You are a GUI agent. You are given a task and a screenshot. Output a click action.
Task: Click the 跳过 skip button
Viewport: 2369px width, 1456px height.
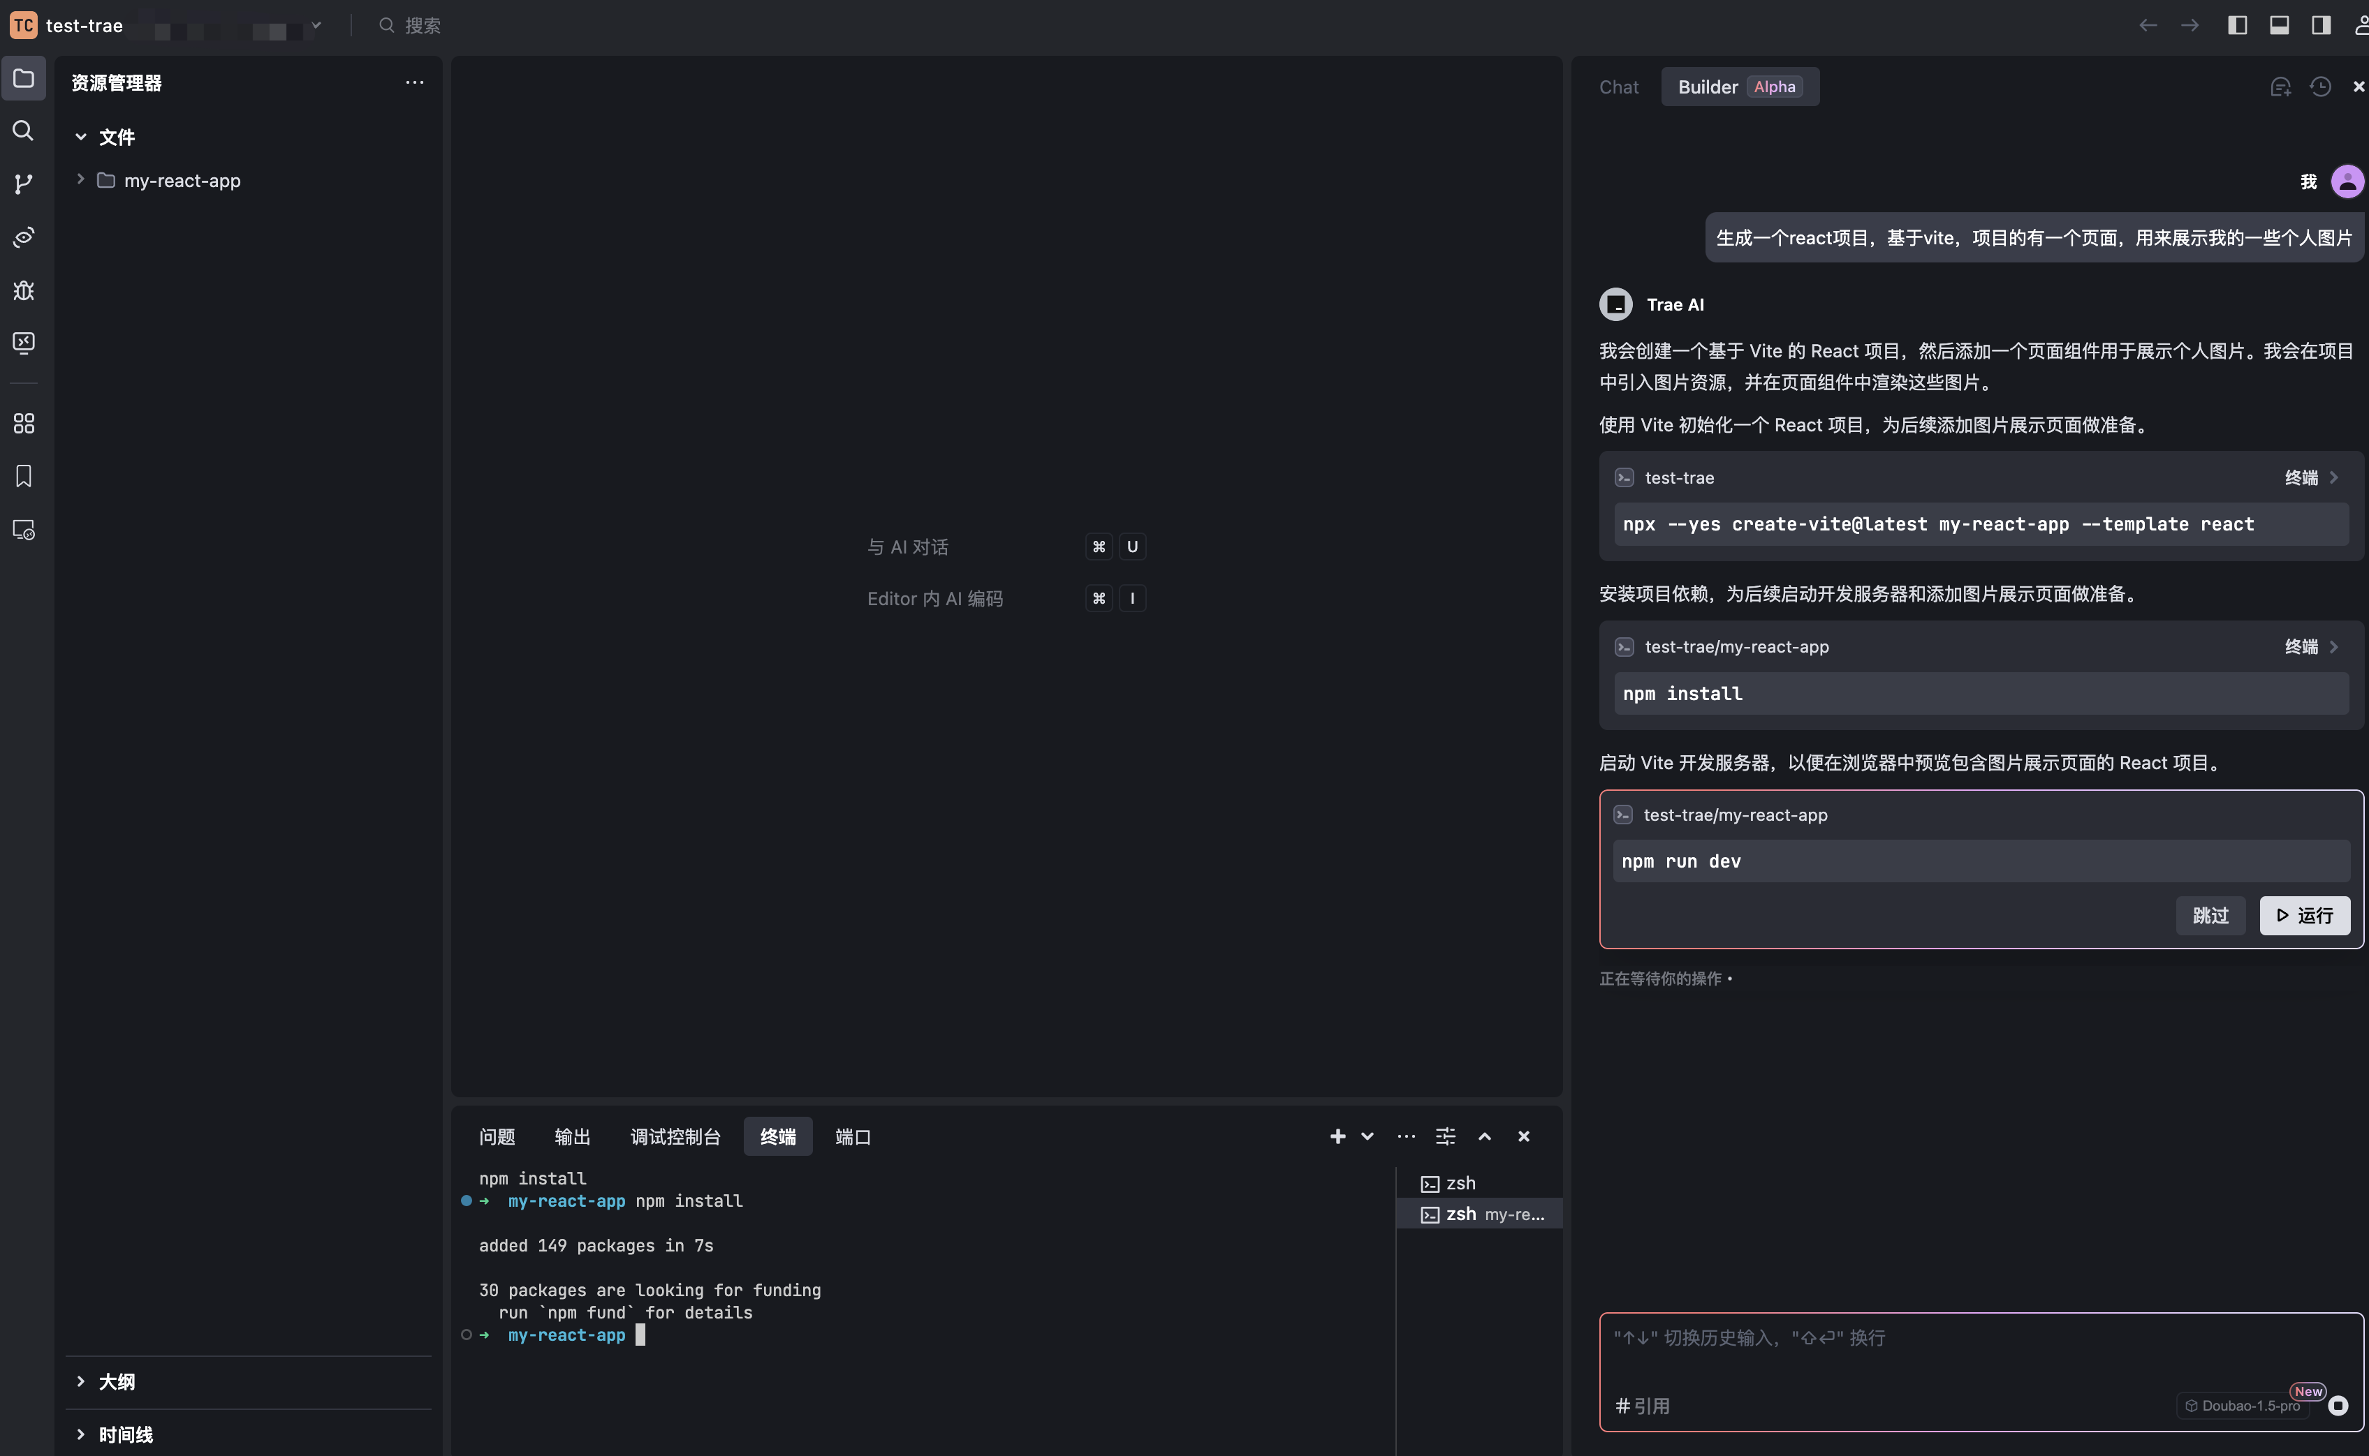[x=2210, y=915]
